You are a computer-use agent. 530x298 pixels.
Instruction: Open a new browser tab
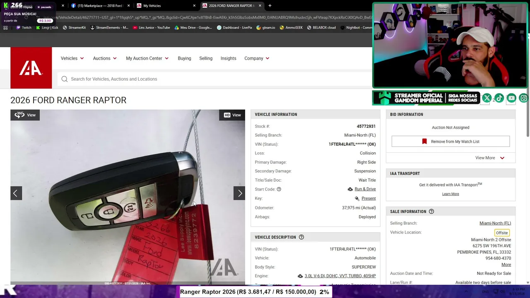pos(270,6)
